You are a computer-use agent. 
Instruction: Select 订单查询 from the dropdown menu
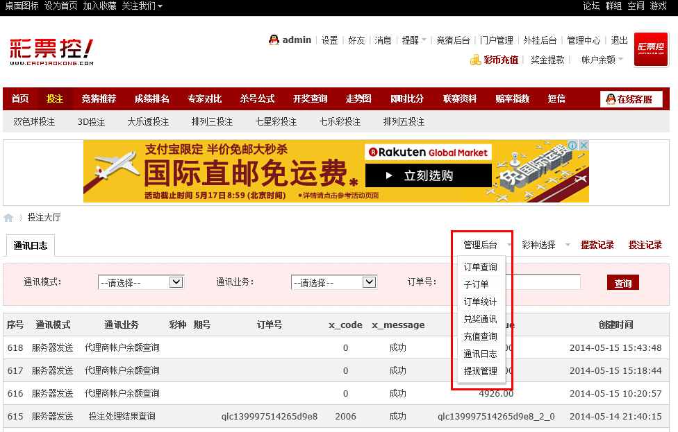(481, 267)
